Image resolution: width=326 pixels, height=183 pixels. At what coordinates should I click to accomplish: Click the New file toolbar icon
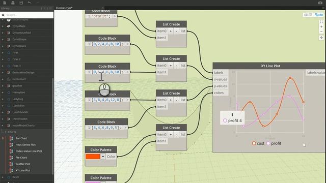[5, 3]
